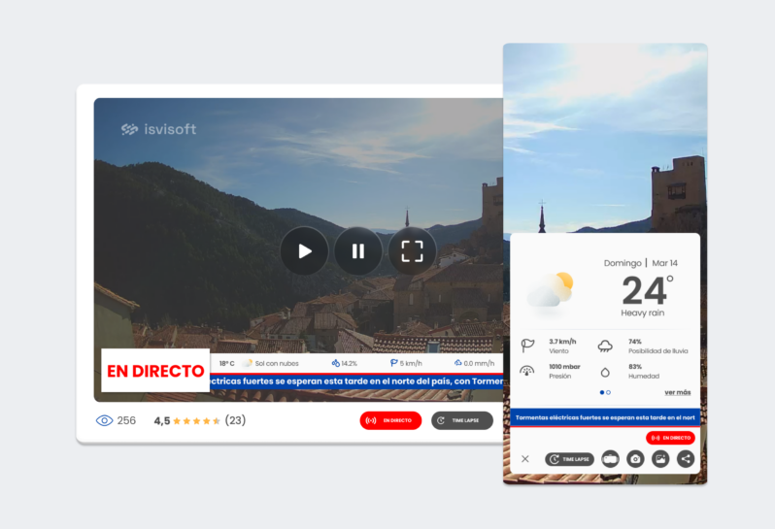The width and height of the screenshot is (775, 529).
Task: Select the first pagination dot in weather card
Action: 601,392
